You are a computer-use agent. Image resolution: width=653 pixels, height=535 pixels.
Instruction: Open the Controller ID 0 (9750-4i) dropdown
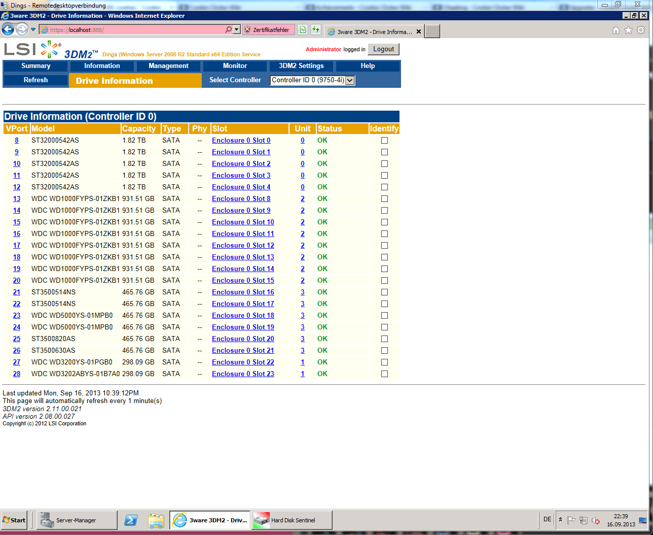pyautogui.click(x=312, y=80)
